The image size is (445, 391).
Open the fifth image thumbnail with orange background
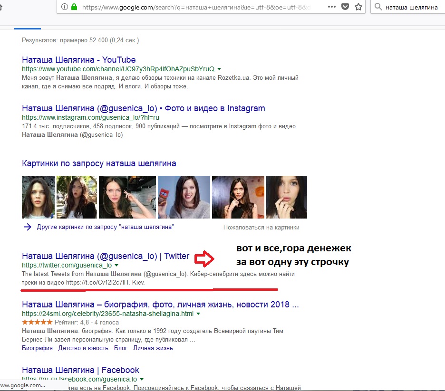tap(238, 197)
